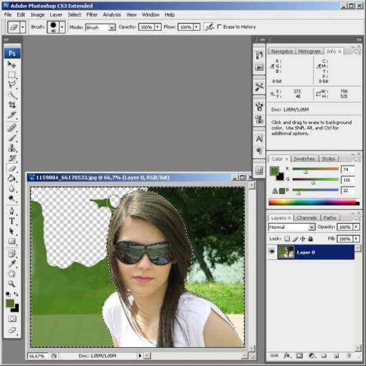Switch to the Histogram tab
The image size is (366, 366).
tap(309, 51)
